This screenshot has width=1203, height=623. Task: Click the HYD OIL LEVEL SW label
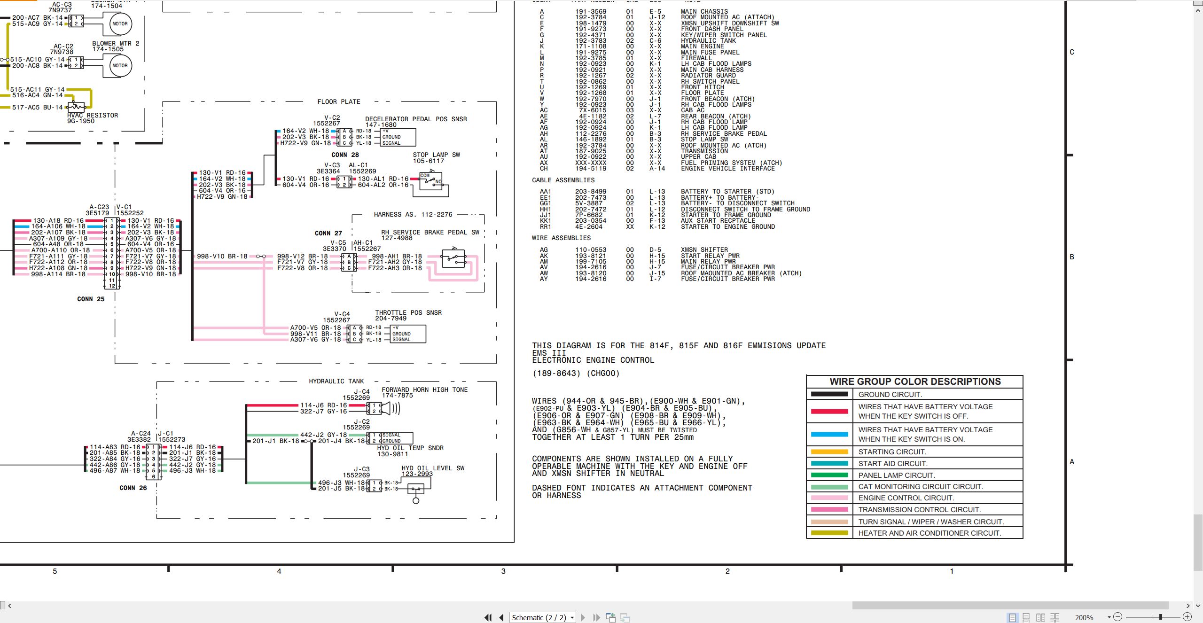point(433,468)
